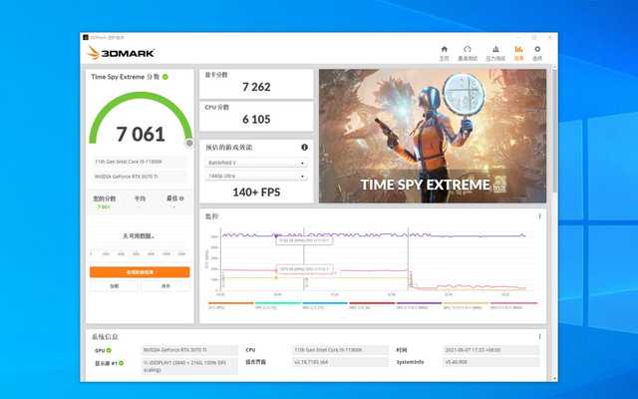This screenshot has height=399, width=638.
Task: Click the Save button under the orange button
Action: point(165,286)
